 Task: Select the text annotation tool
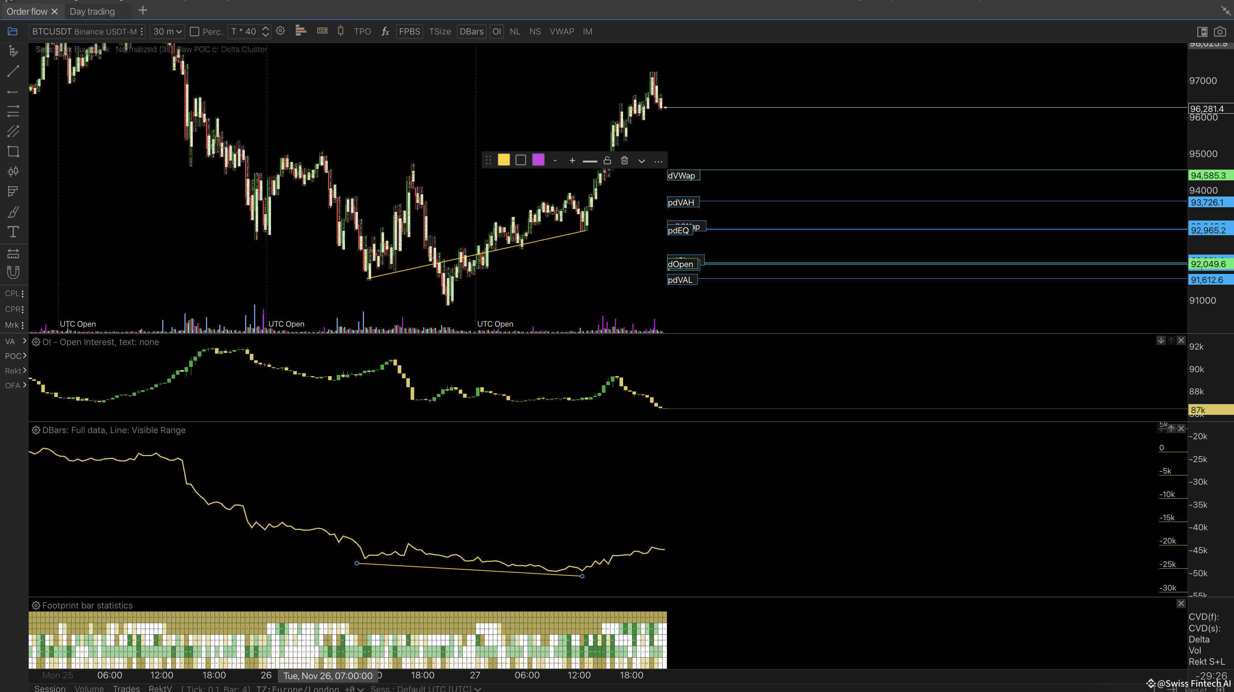click(x=13, y=232)
